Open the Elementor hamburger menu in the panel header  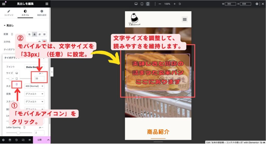[x=4, y=4]
